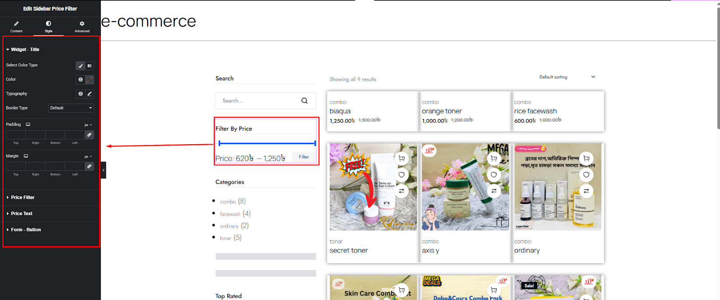Click Margin Top input field
This screenshot has height=300, width=720.
tap(16, 167)
